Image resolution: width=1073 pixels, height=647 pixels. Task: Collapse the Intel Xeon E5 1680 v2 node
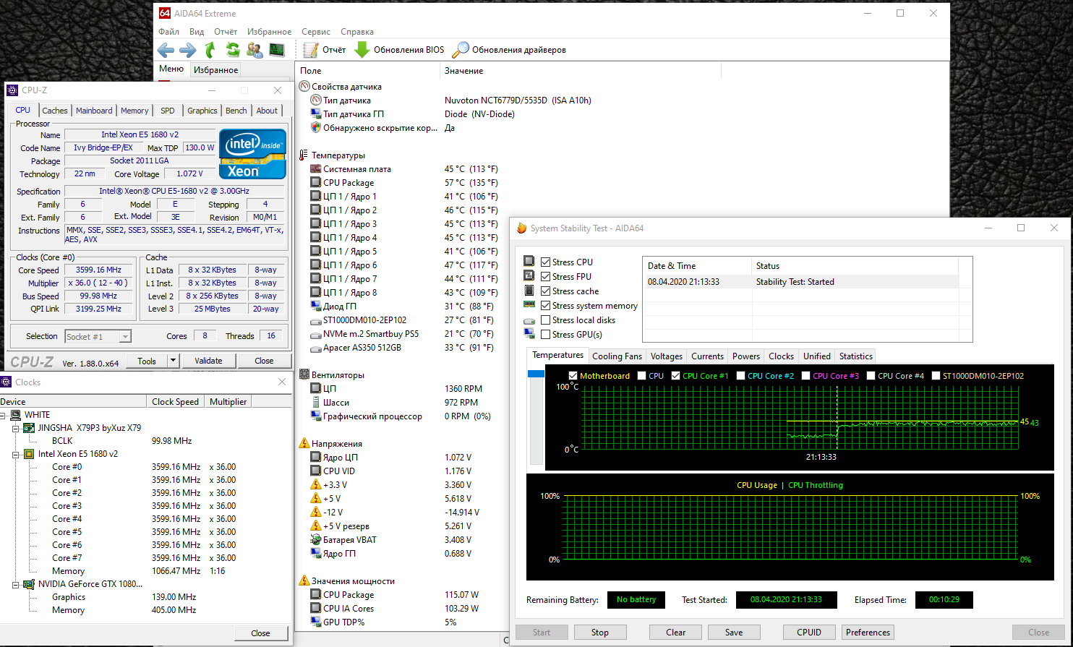tap(16, 454)
